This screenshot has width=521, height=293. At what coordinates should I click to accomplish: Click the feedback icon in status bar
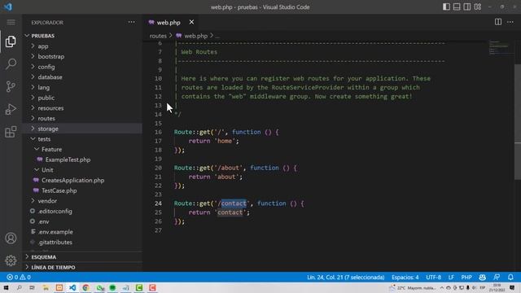[497, 277]
